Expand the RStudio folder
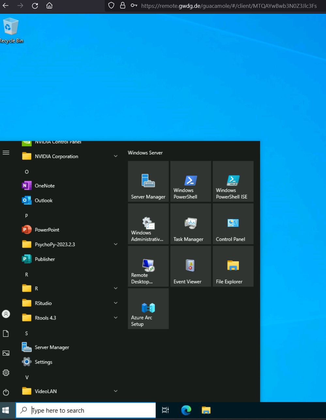326x420 pixels. 70,303
